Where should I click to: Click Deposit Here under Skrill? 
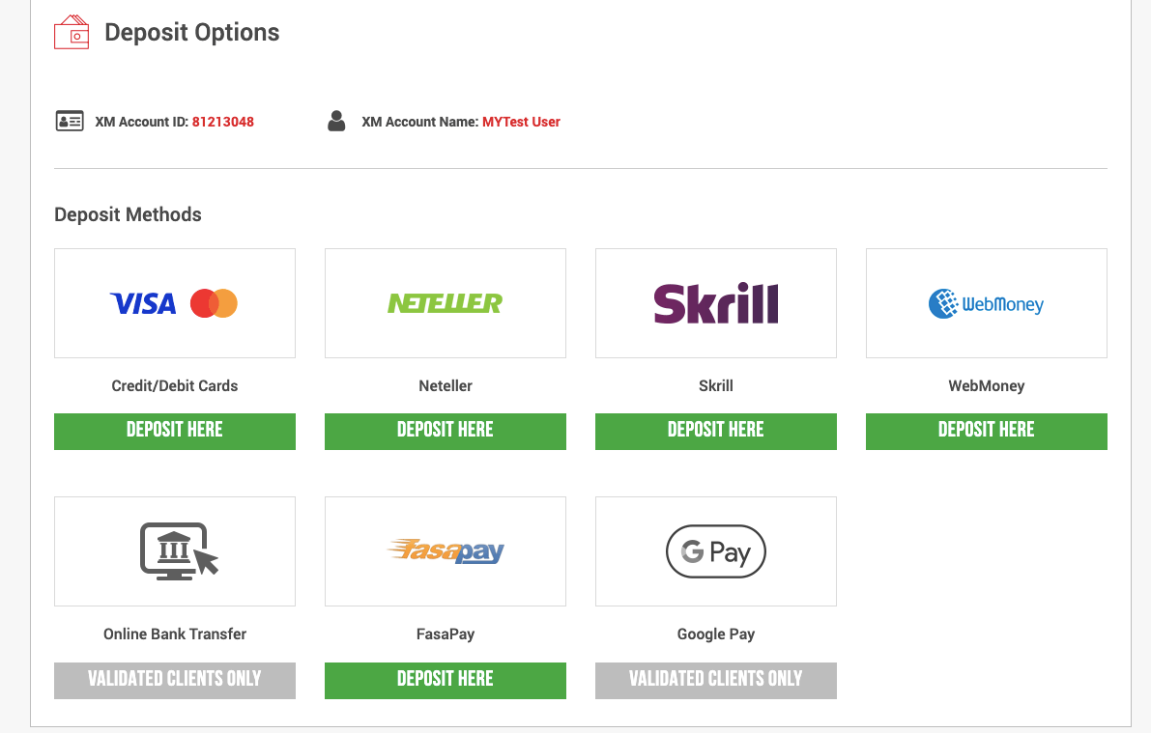(x=716, y=432)
